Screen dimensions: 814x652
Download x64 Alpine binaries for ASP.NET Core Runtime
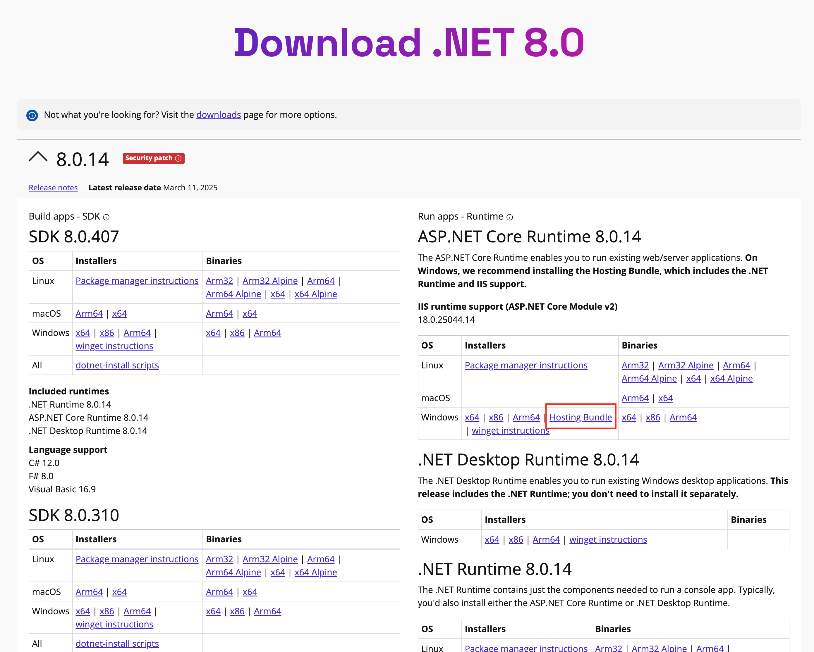point(731,378)
